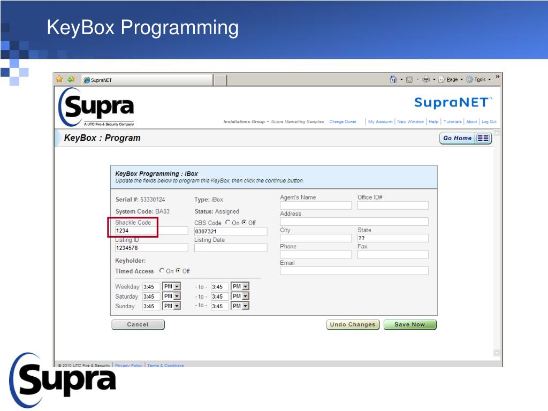Open the Print dropdown arrow

coord(434,80)
